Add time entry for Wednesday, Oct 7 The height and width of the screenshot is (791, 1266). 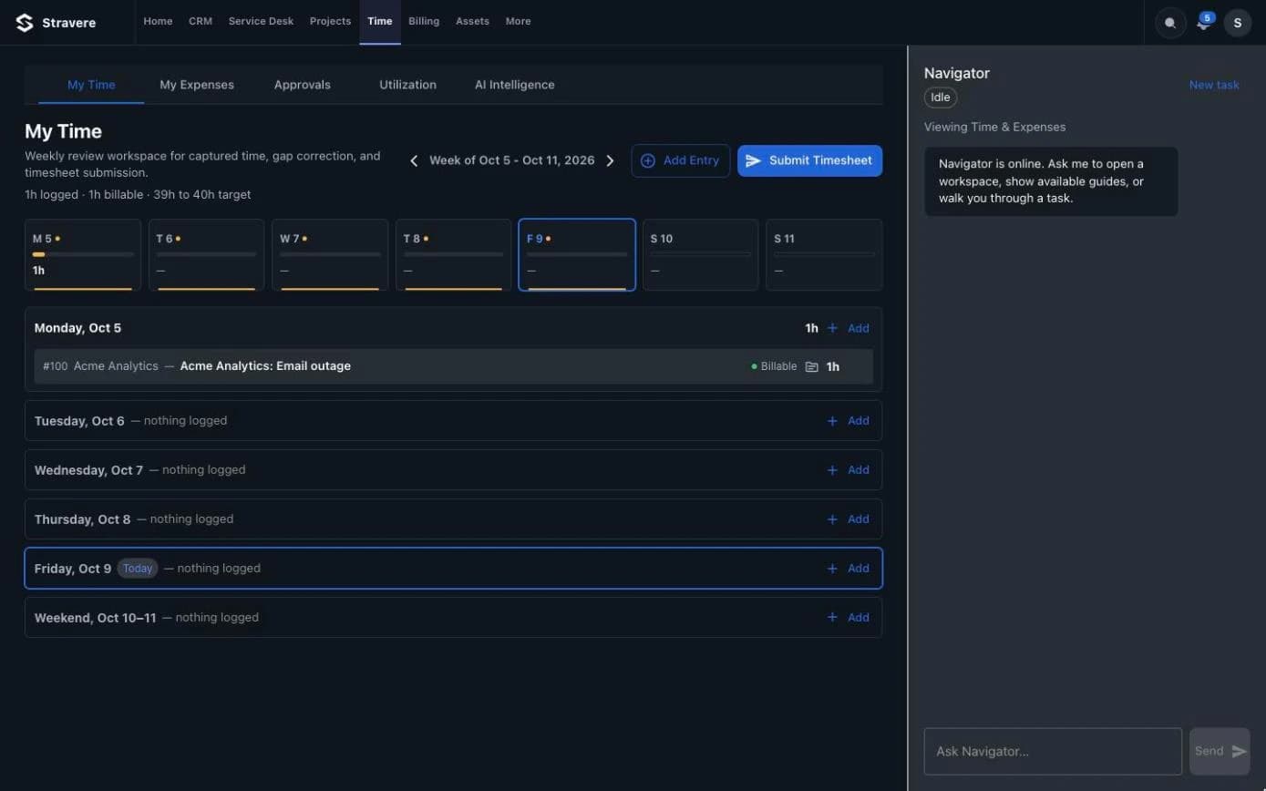[x=848, y=470]
